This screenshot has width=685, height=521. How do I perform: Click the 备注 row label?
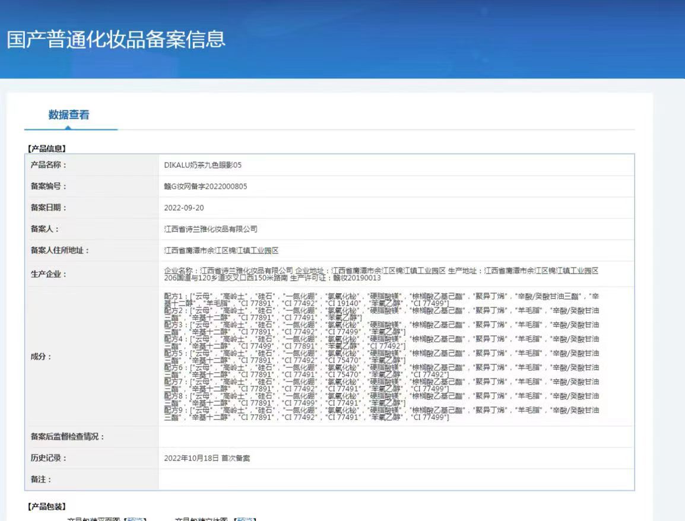click(41, 479)
